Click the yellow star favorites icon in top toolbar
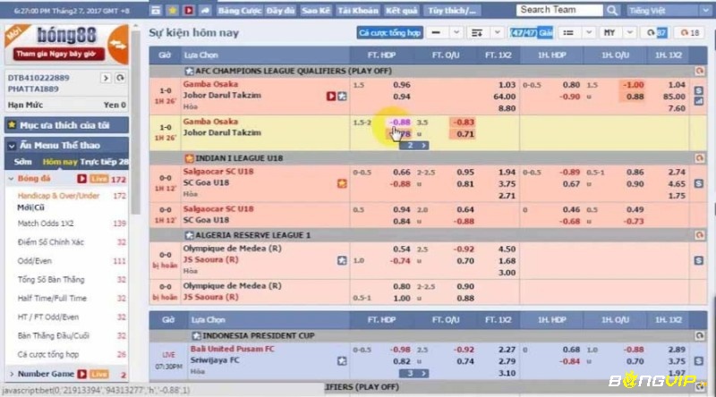Image resolution: width=716 pixels, height=397 pixels. coord(172,11)
